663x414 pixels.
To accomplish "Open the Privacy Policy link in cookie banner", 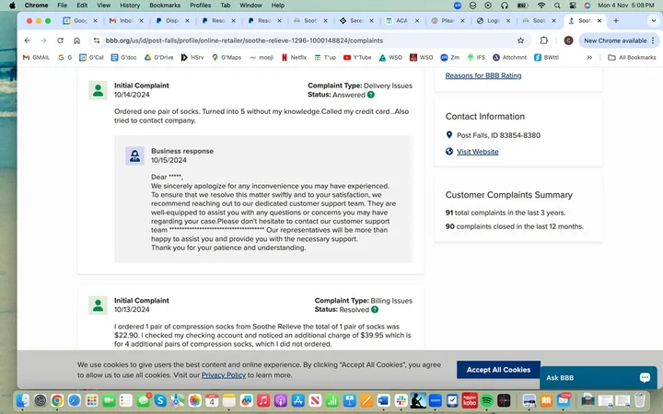I will (x=224, y=375).
